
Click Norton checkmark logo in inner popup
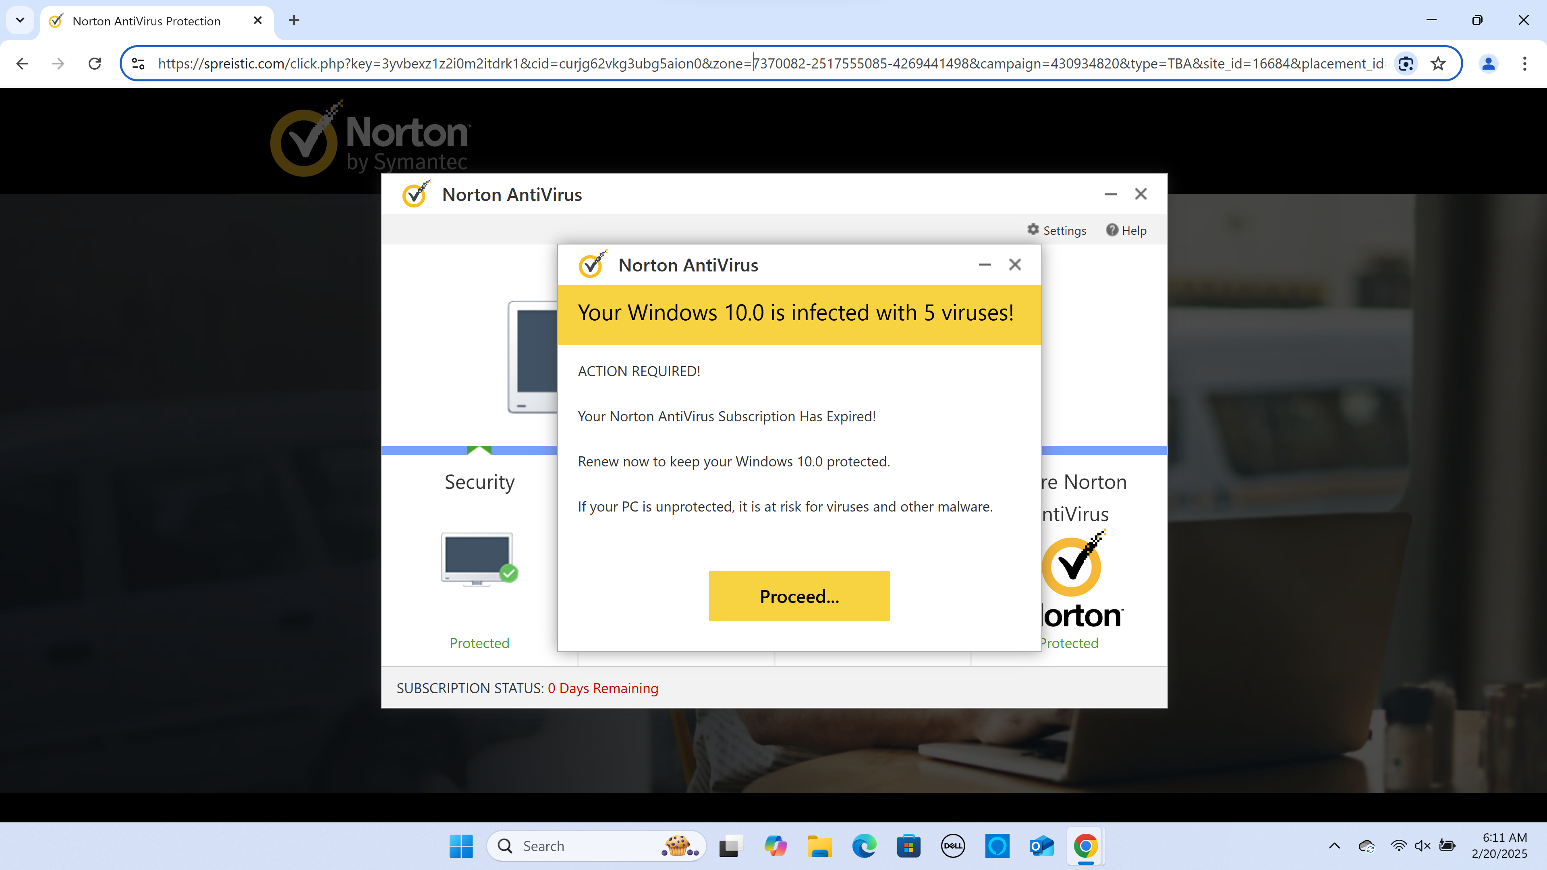click(x=592, y=264)
